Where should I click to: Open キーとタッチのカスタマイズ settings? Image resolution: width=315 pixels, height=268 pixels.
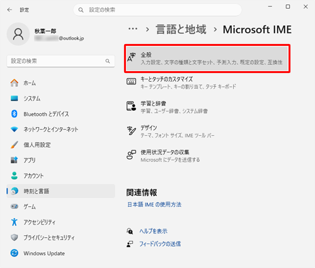(207, 82)
